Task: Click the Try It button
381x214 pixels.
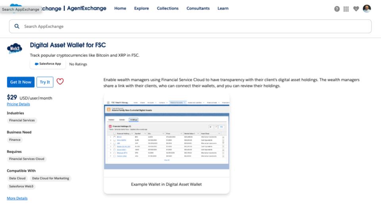Action: tap(45, 82)
